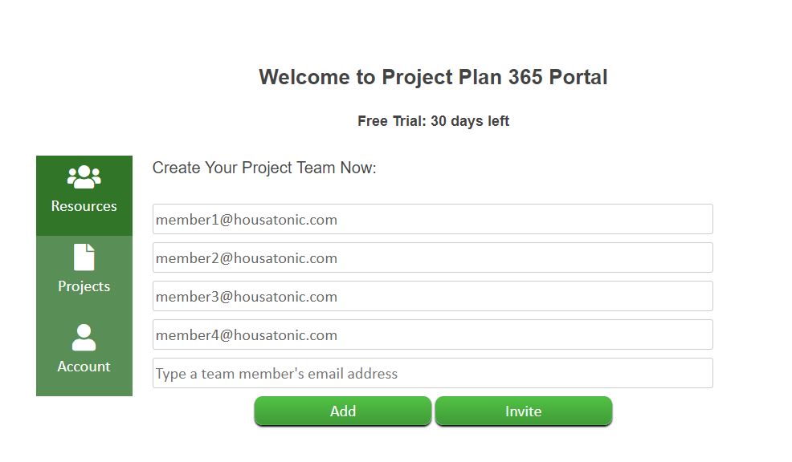Click the word 'Welcome' in the title
The width and height of the screenshot is (792, 462).
tap(304, 77)
